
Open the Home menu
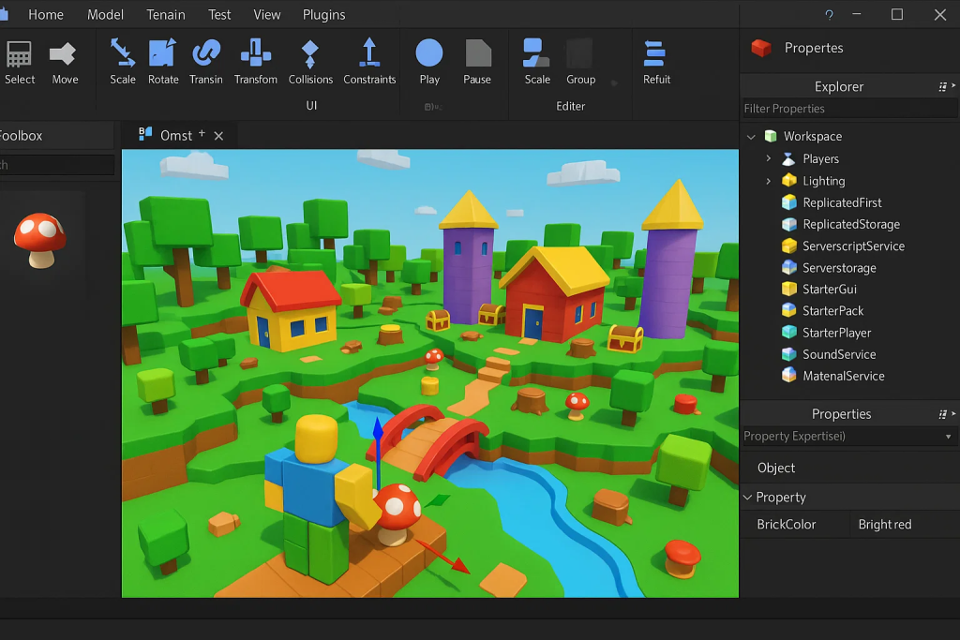click(46, 15)
